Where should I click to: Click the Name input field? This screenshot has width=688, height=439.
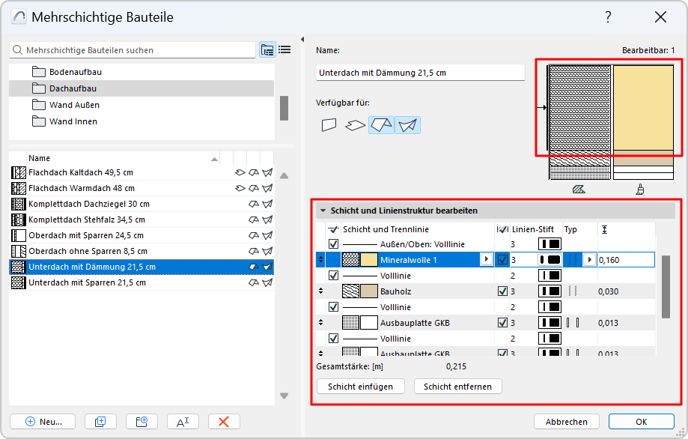(x=420, y=73)
